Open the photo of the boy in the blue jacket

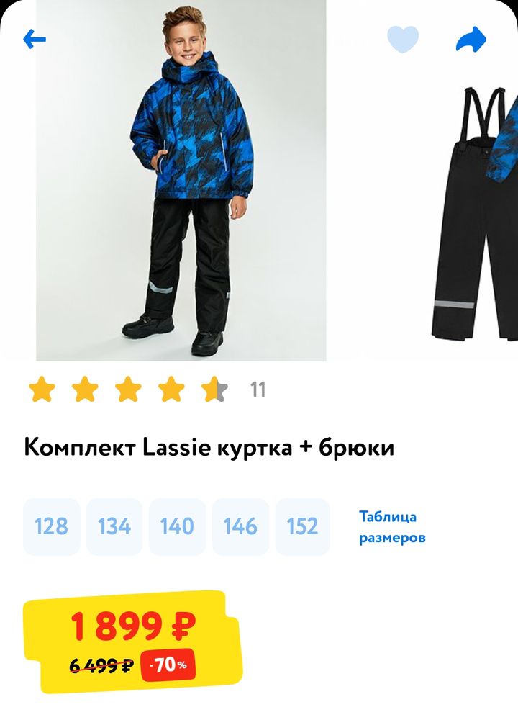[x=181, y=181]
